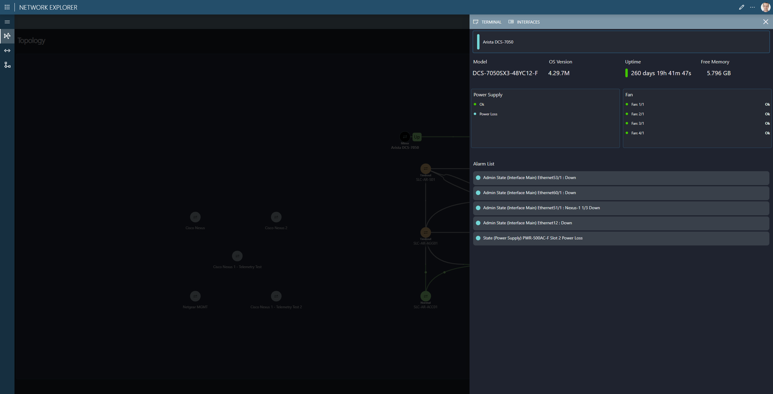
Task: Select the Fan: 1/1 row
Action: 697,104
